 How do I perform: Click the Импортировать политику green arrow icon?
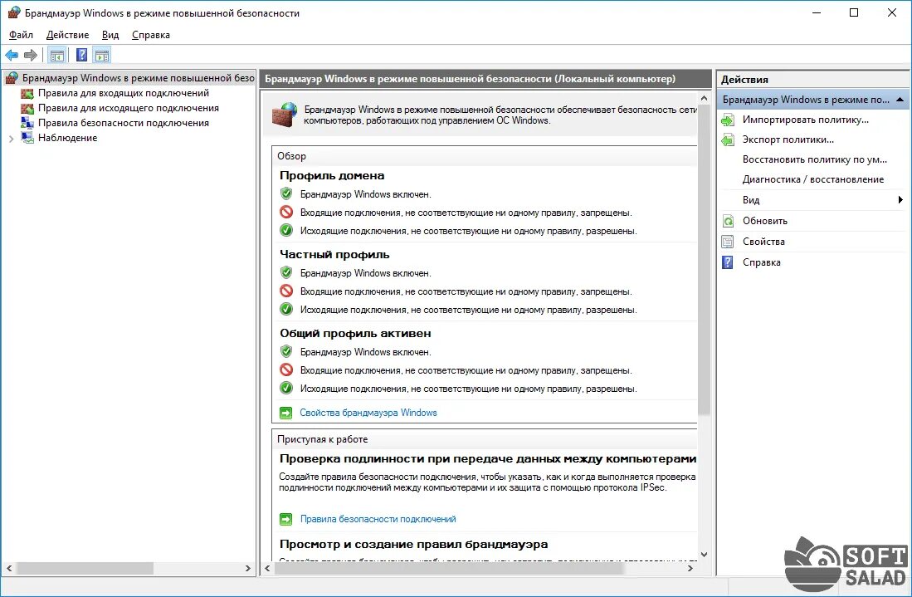point(728,120)
